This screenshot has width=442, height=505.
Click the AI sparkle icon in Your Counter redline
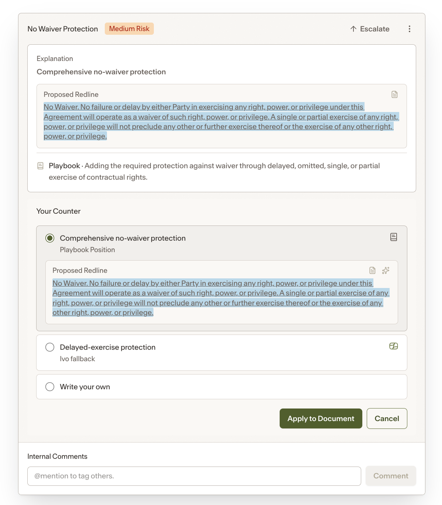(x=386, y=271)
